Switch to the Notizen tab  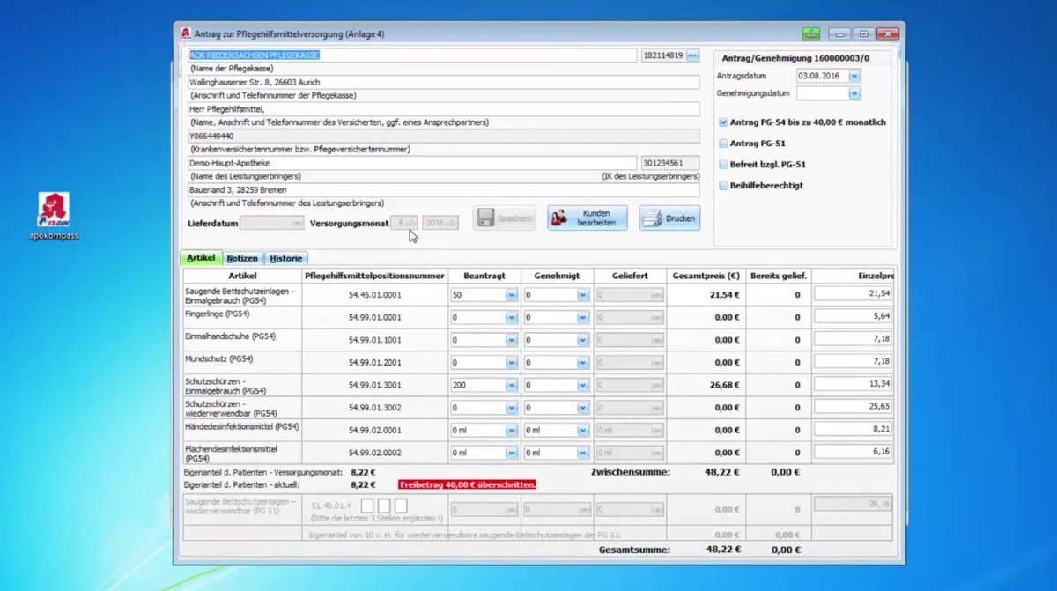pos(242,258)
